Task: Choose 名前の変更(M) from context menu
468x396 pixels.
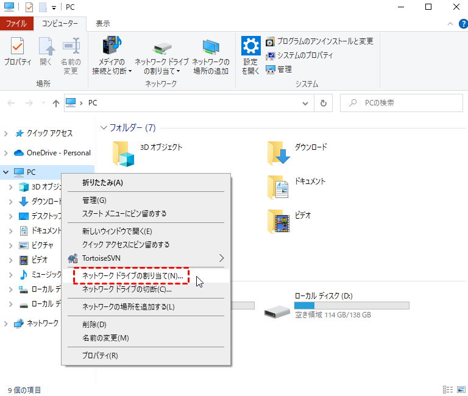Action: [146, 338]
